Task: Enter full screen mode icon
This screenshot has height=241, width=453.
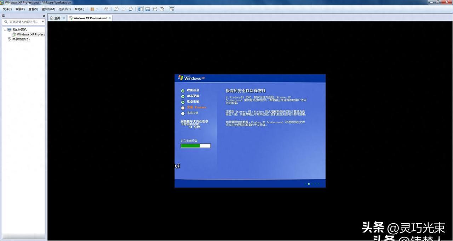Action: (155, 9)
